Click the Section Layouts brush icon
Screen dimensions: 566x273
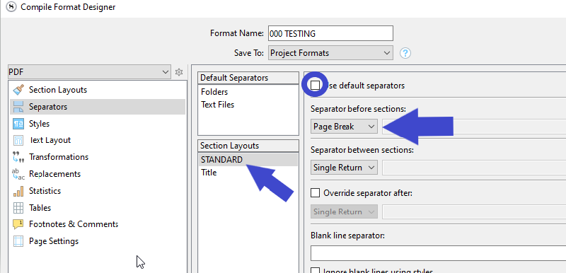pyautogui.click(x=18, y=89)
